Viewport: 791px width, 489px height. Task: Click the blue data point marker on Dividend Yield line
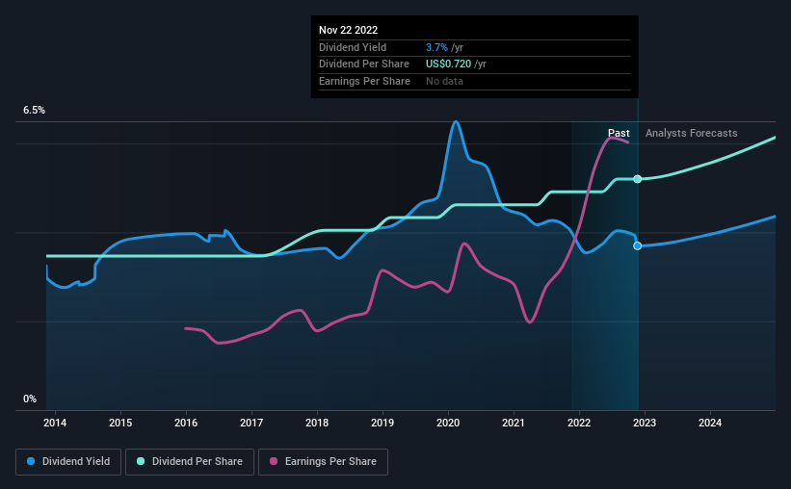(638, 246)
